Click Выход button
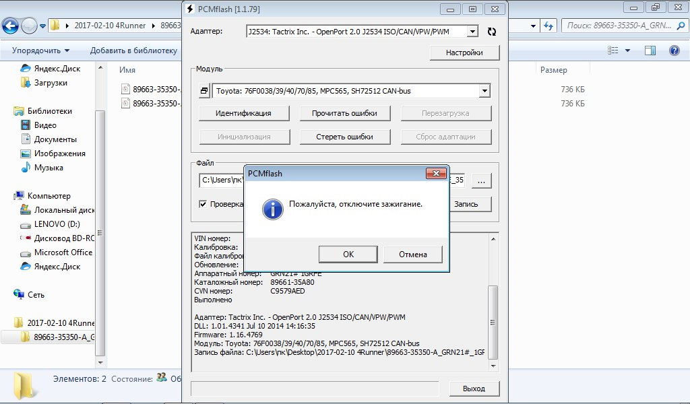The width and height of the screenshot is (690, 404). tap(474, 389)
